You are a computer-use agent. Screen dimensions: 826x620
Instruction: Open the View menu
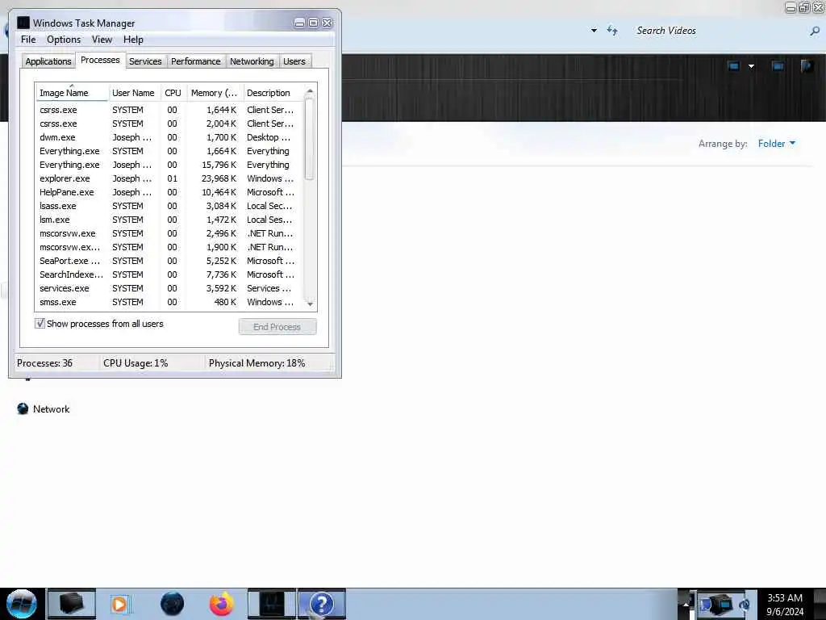click(x=102, y=40)
